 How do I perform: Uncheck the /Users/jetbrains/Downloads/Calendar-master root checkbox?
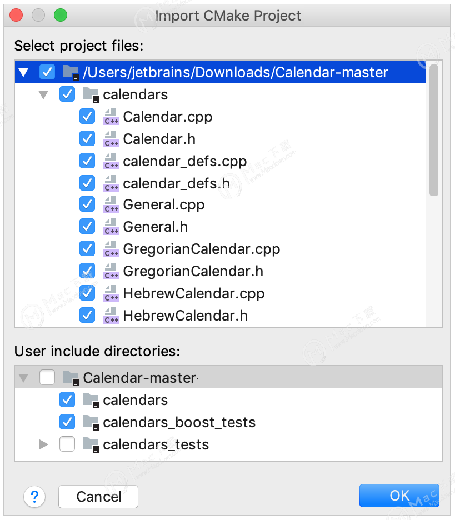pyautogui.click(x=47, y=72)
